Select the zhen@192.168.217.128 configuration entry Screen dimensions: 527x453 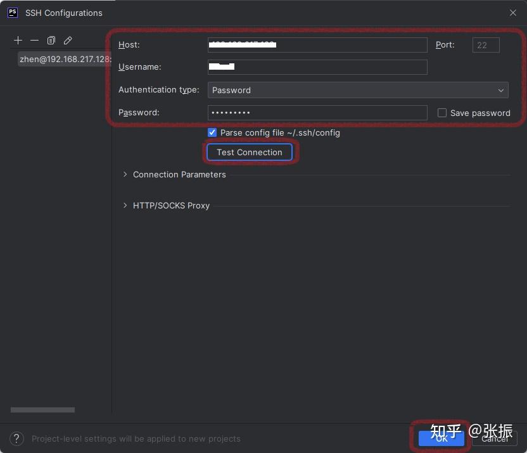pyautogui.click(x=64, y=59)
